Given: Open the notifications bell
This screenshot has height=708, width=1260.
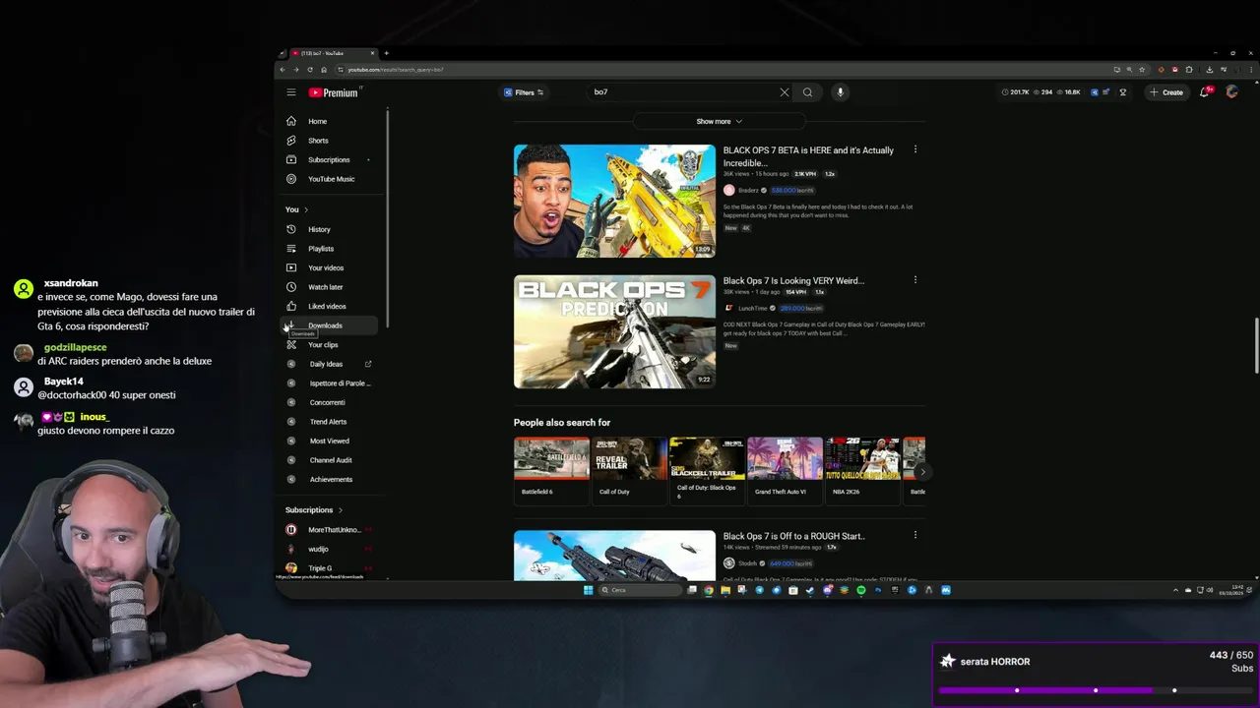Looking at the screenshot, I should point(1205,92).
